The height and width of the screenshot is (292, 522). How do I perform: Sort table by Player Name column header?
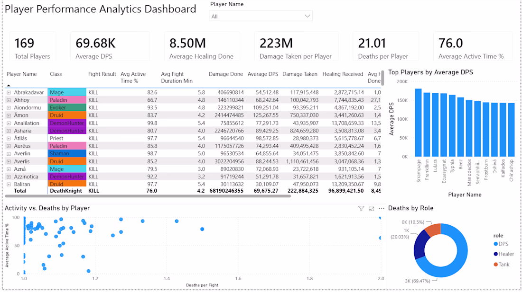click(x=22, y=74)
